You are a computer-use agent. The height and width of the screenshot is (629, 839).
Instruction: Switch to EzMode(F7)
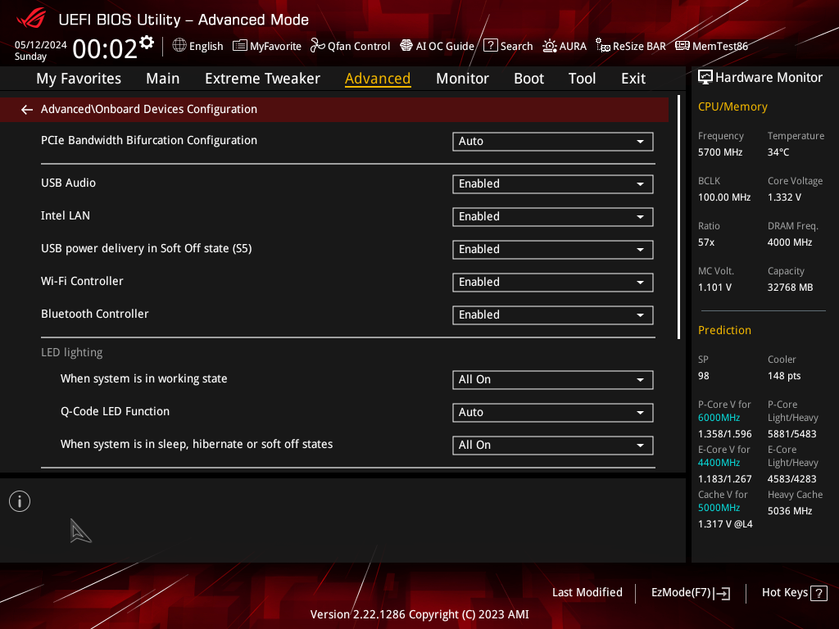[690, 593]
